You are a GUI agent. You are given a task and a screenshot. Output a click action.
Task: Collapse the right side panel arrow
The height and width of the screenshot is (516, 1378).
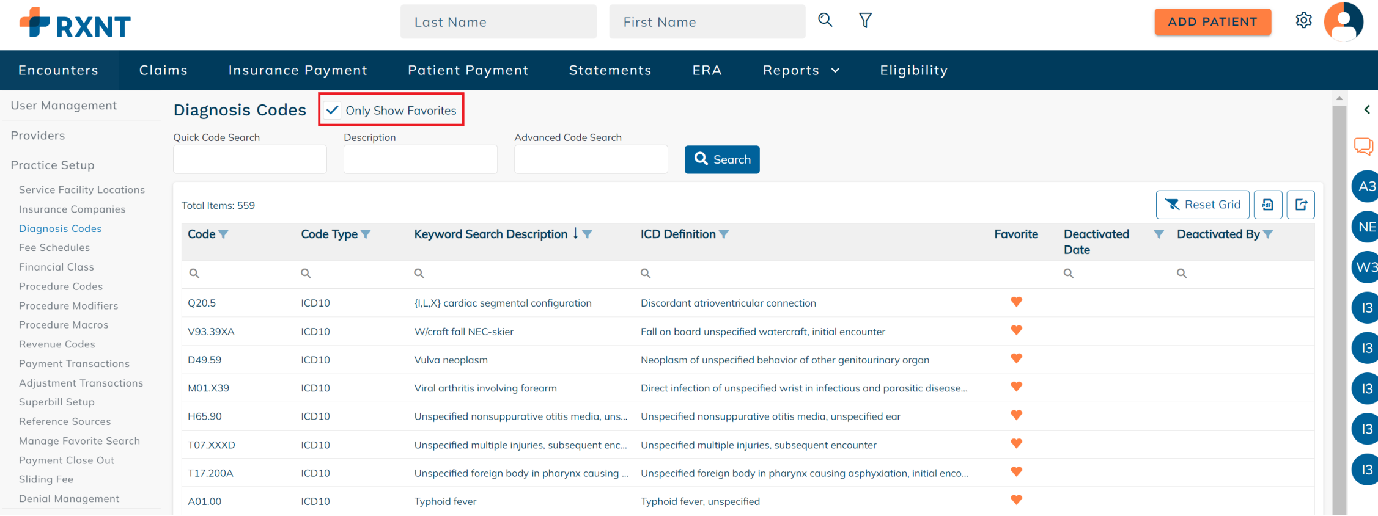[1367, 110]
